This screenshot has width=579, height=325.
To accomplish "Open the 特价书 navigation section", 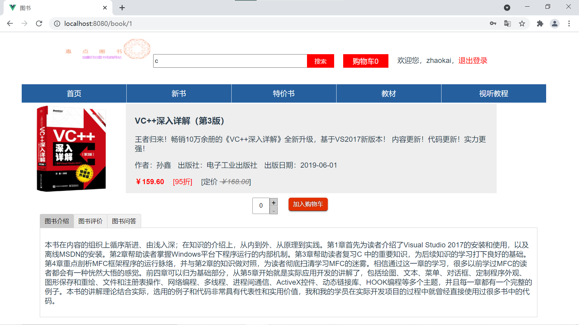I will [x=283, y=93].
